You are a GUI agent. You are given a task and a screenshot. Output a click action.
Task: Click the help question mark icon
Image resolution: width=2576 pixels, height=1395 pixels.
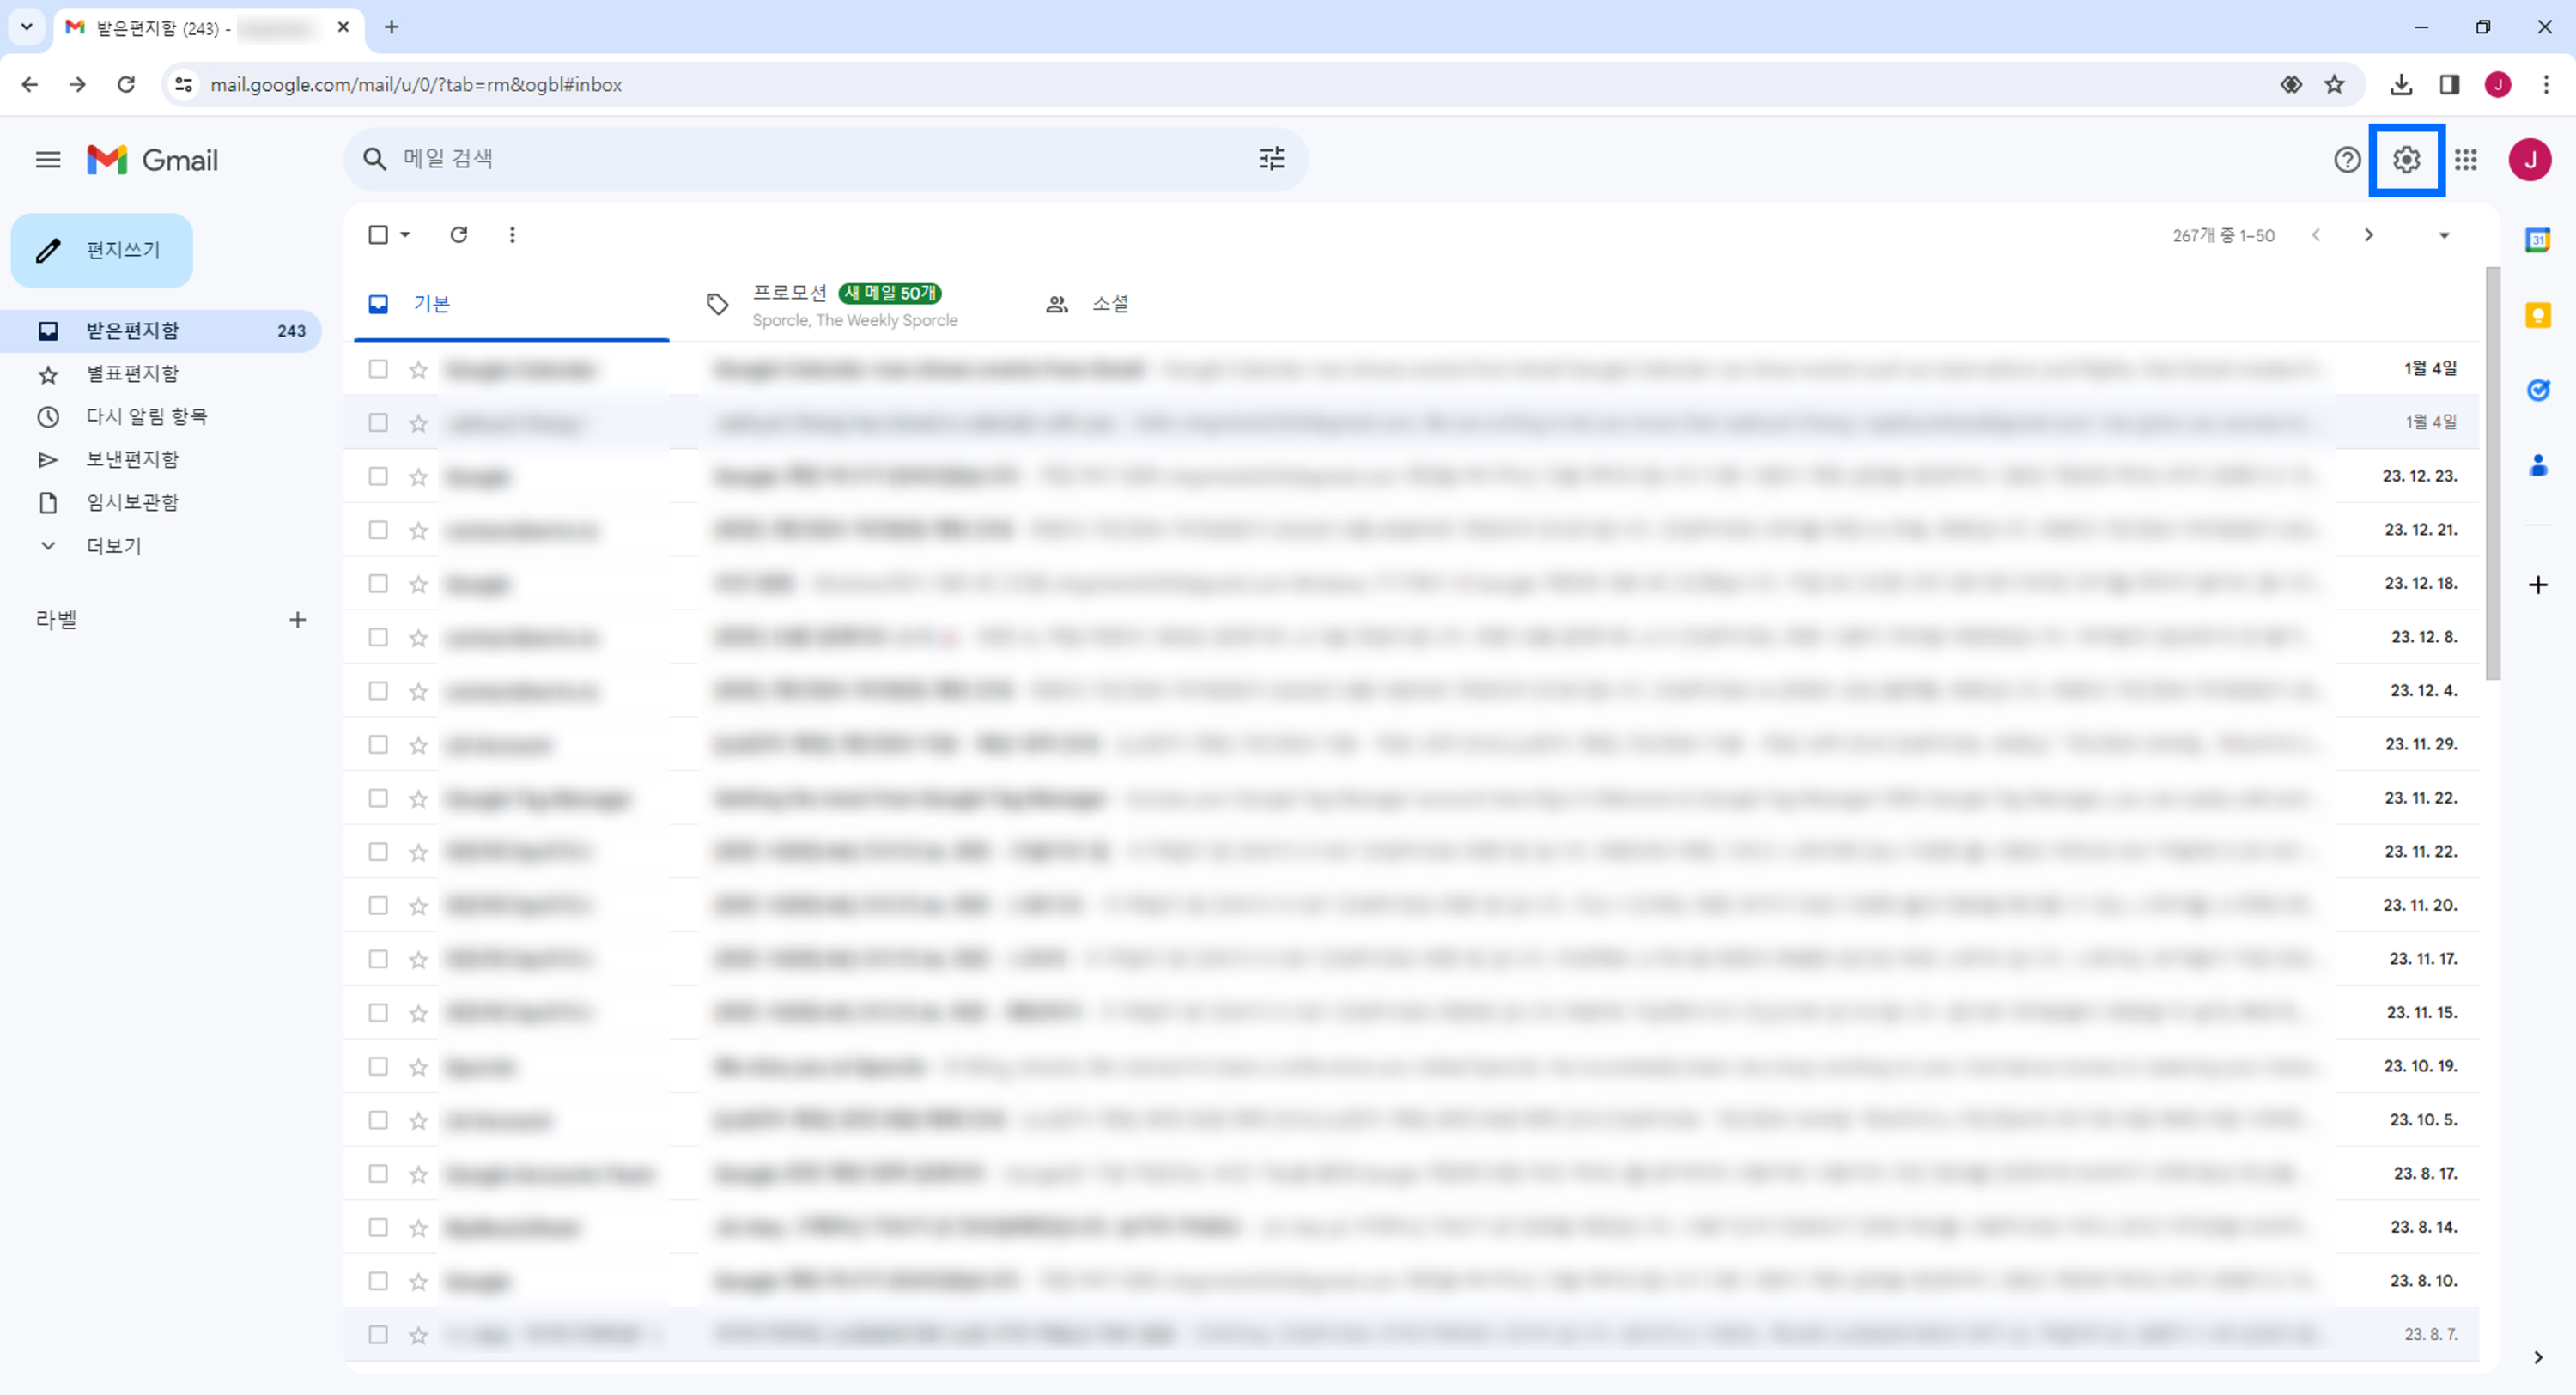tap(2346, 160)
